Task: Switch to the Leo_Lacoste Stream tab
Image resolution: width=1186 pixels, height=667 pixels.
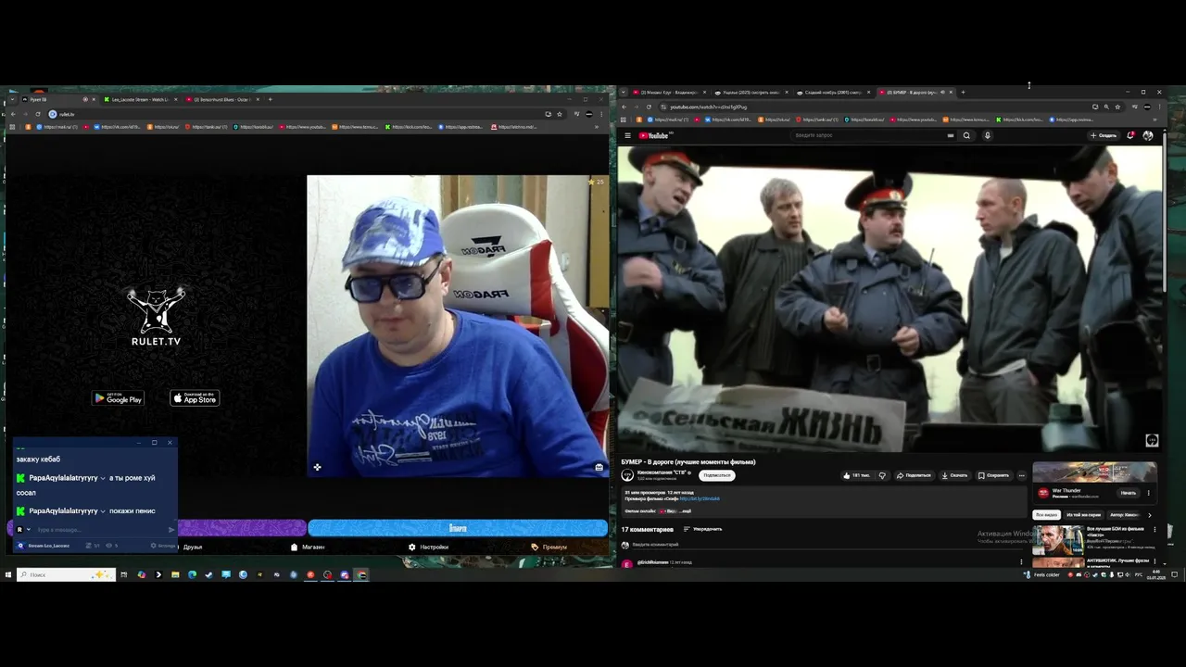Action: (x=139, y=99)
